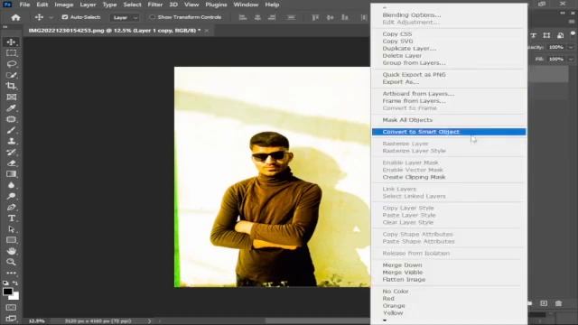The width and height of the screenshot is (578, 325).
Task: Click the zoom percentage field 12.5%
Action: tap(36, 321)
